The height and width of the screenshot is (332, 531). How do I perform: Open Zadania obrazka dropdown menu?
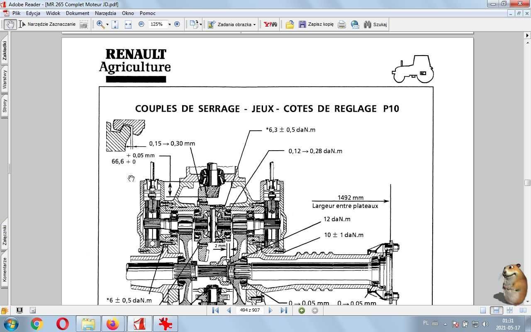click(231, 24)
